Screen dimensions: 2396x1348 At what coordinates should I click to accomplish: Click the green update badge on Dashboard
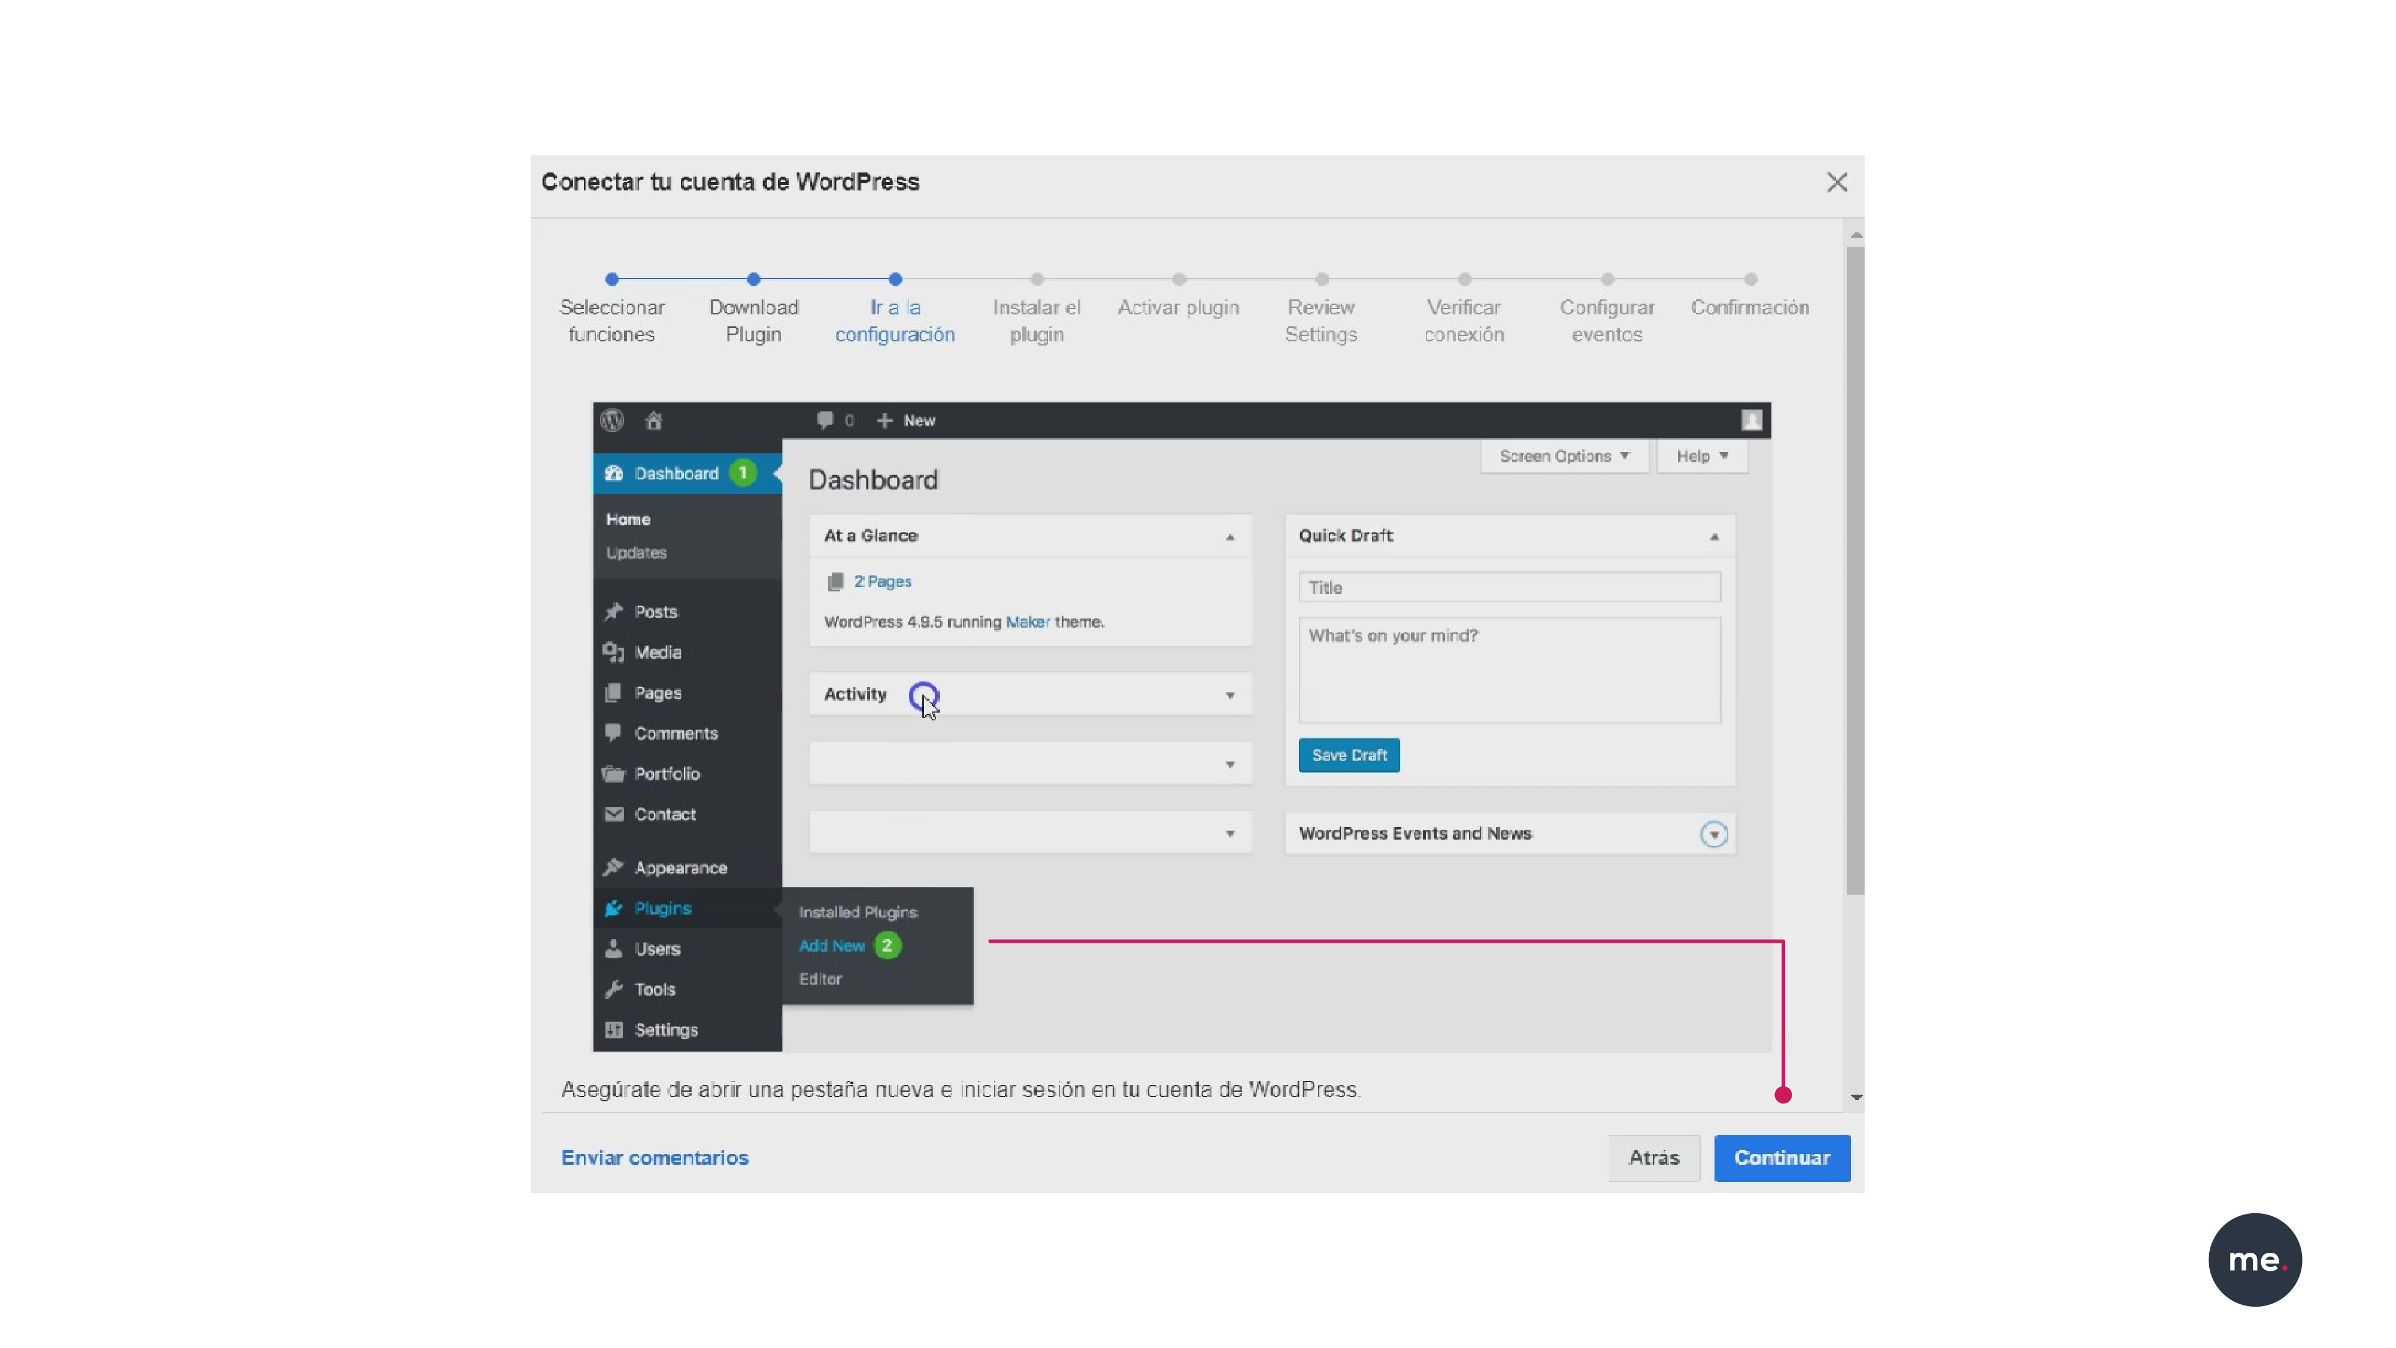(x=742, y=474)
